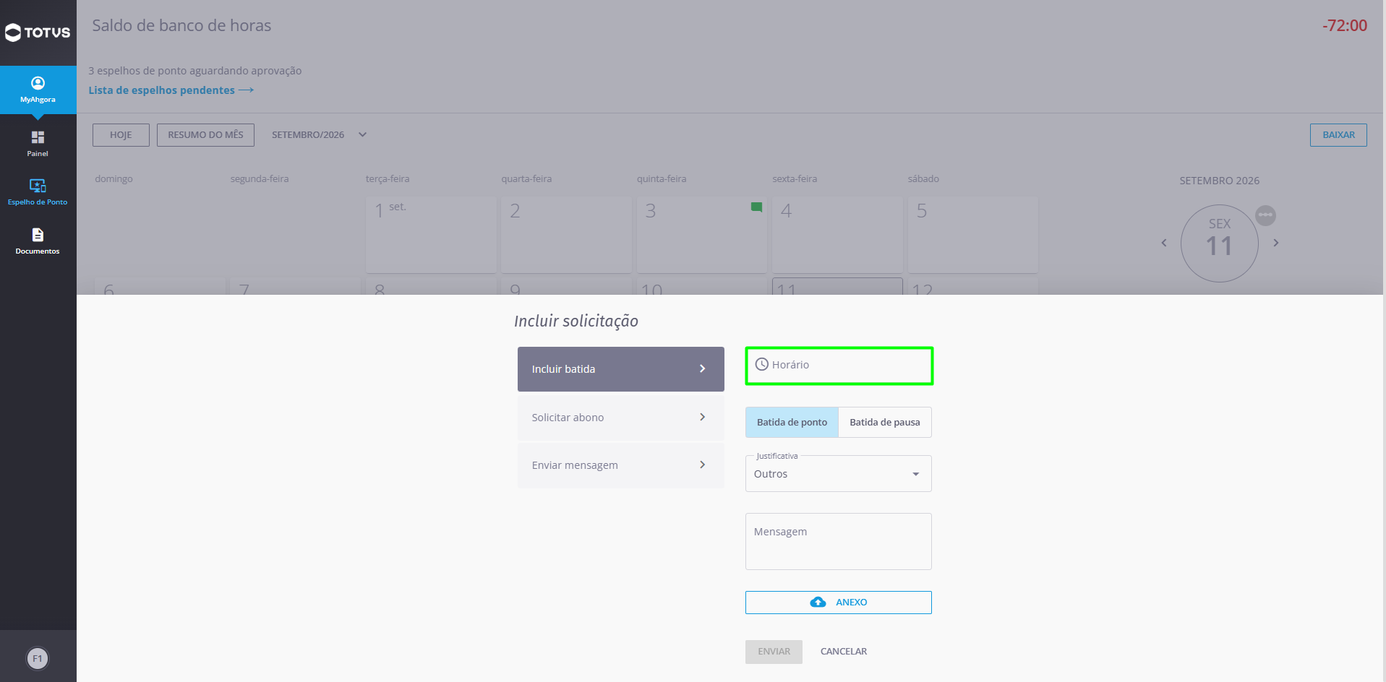Select Enviar mensagem menu item

(620, 465)
